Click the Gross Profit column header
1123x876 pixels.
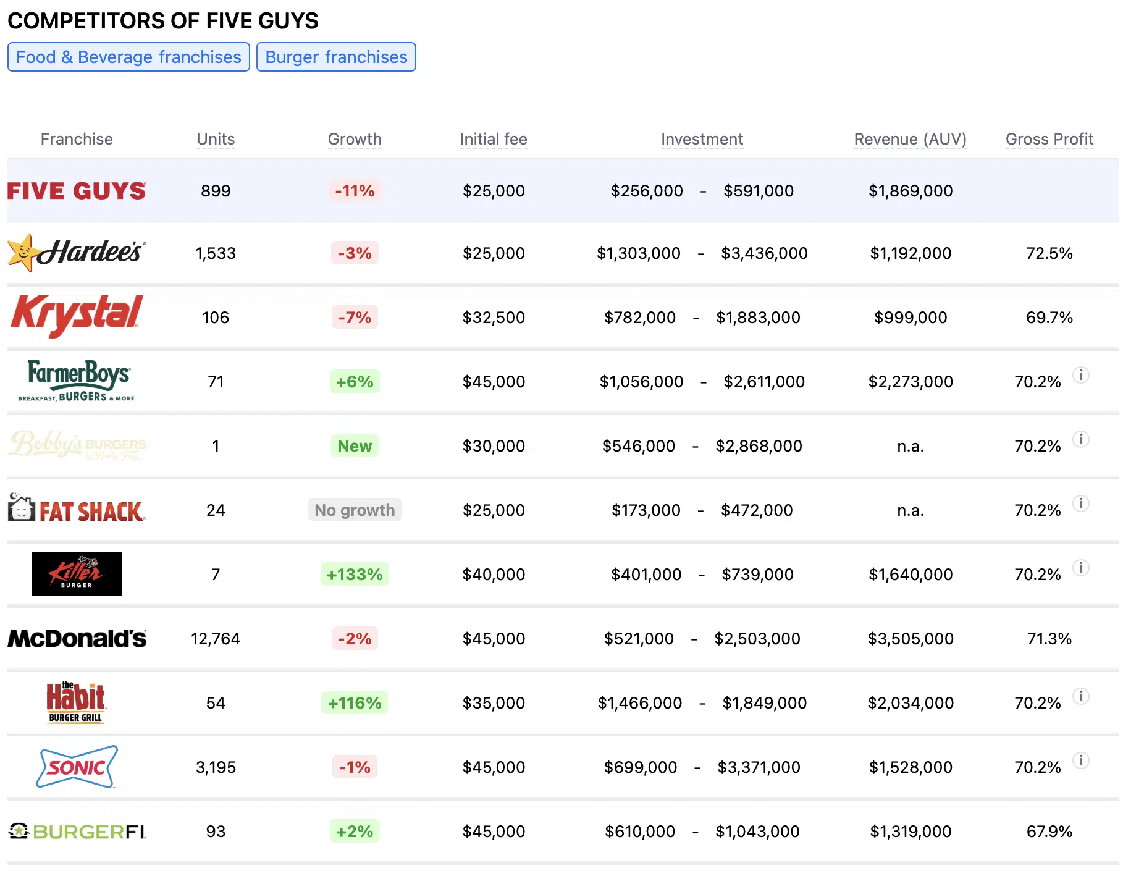[1049, 139]
